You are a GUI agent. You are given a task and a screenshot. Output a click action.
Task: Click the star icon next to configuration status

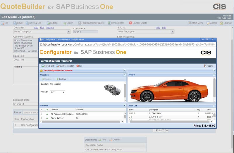click(x=41, y=70)
